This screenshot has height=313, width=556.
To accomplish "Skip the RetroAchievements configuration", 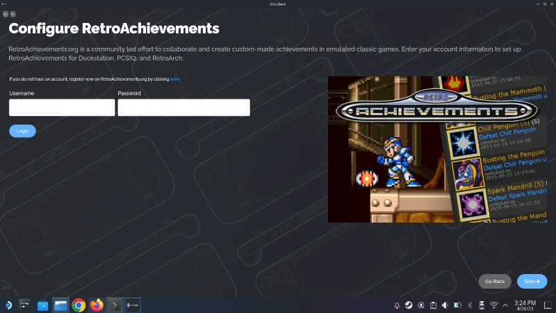I will 532,282.
